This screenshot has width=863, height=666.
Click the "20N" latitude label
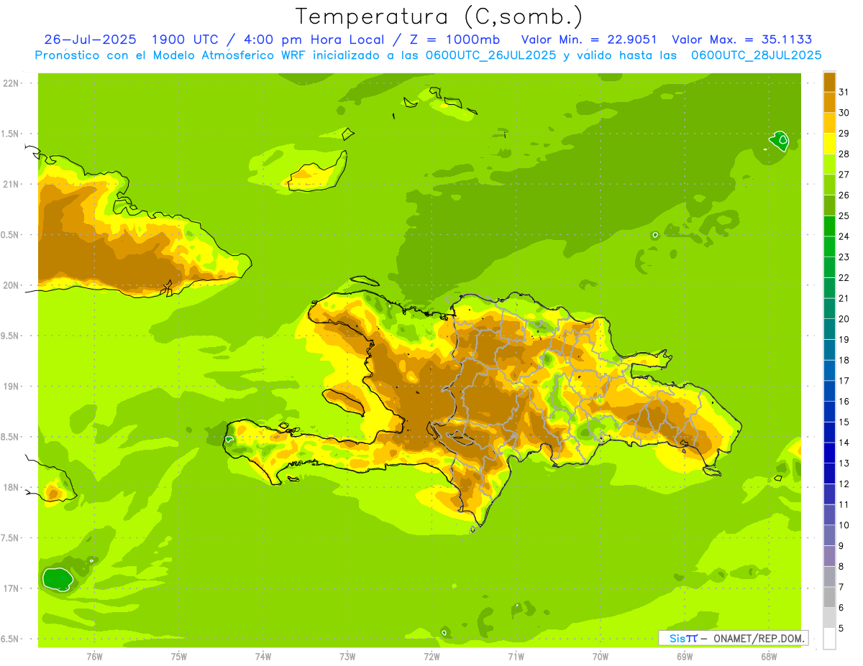tap(10, 285)
